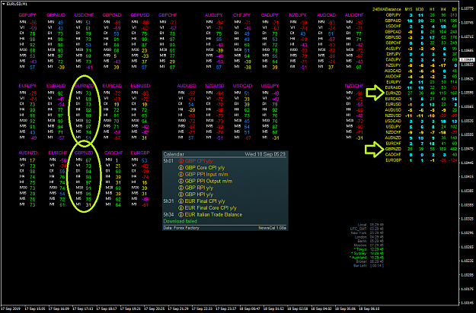Screen dimensions: 476x313
Task: Click the circled GBPNZD heading in the grid
Action: point(84,153)
